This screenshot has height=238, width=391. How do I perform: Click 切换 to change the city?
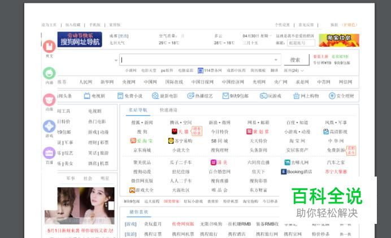click(123, 36)
